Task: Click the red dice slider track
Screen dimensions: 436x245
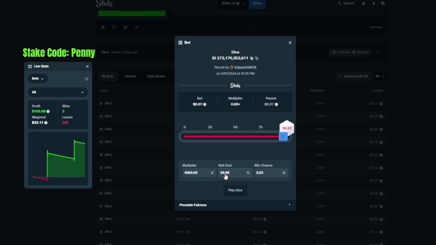Action: pyautogui.click(x=231, y=136)
